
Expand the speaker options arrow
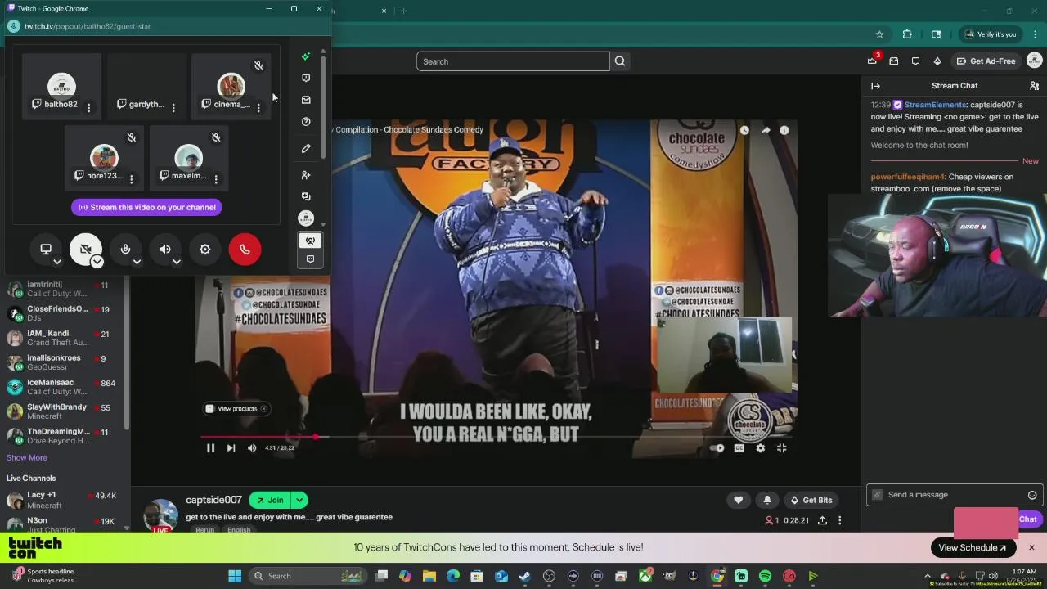pyautogui.click(x=177, y=262)
